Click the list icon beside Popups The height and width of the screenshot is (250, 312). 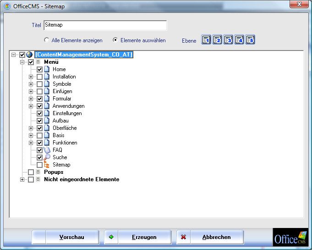(38, 172)
